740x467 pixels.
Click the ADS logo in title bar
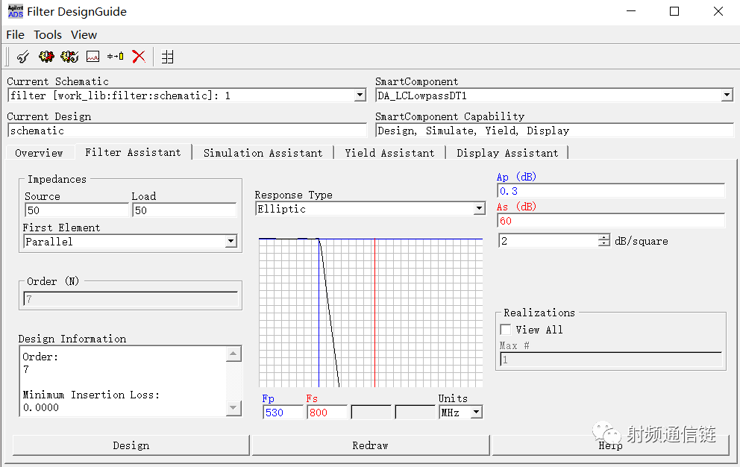pos(16,11)
